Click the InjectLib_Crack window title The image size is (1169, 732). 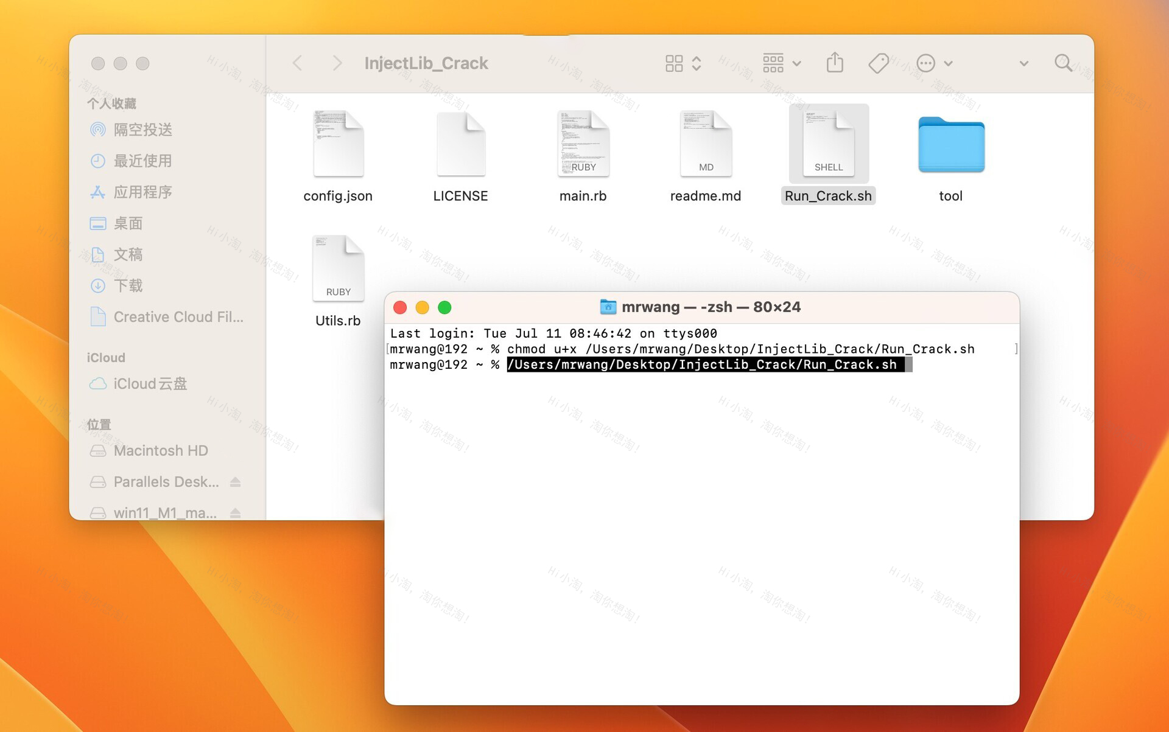[x=426, y=63]
